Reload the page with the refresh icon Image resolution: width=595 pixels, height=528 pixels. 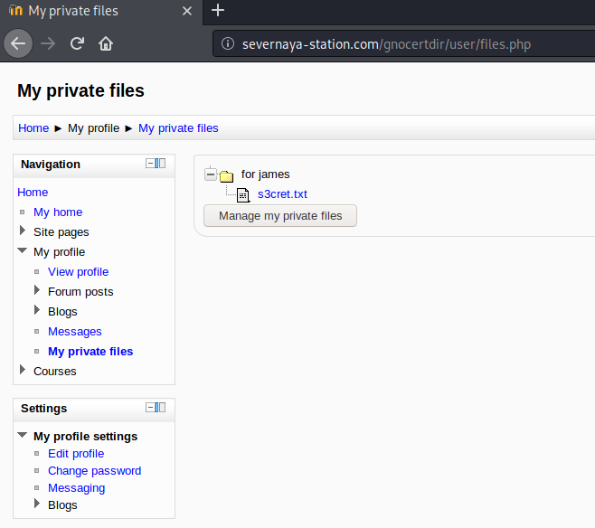pyautogui.click(x=78, y=42)
